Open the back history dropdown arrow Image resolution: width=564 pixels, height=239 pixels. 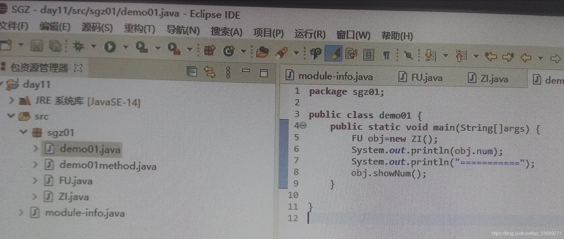coord(540,58)
